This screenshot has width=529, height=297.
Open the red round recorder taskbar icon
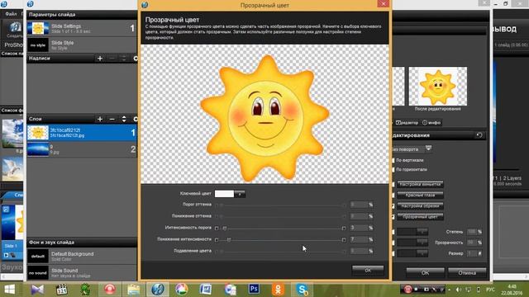click(110, 290)
